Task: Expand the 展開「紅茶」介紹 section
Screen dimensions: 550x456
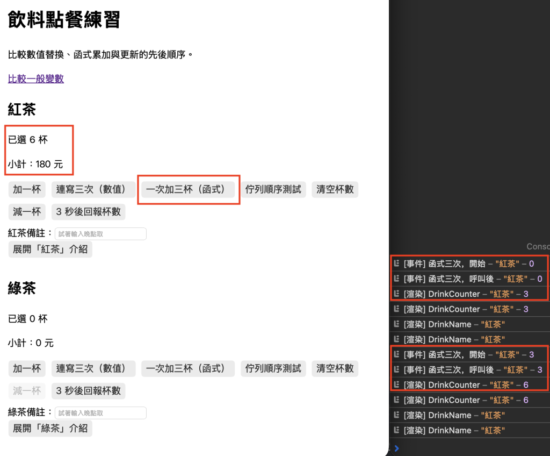Action: 50,250
